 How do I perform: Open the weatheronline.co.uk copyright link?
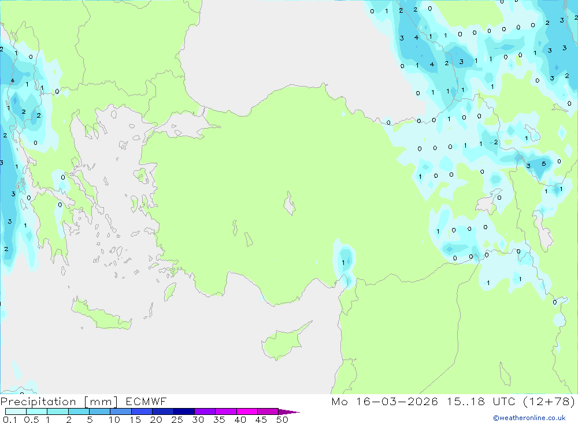(x=529, y=418)
